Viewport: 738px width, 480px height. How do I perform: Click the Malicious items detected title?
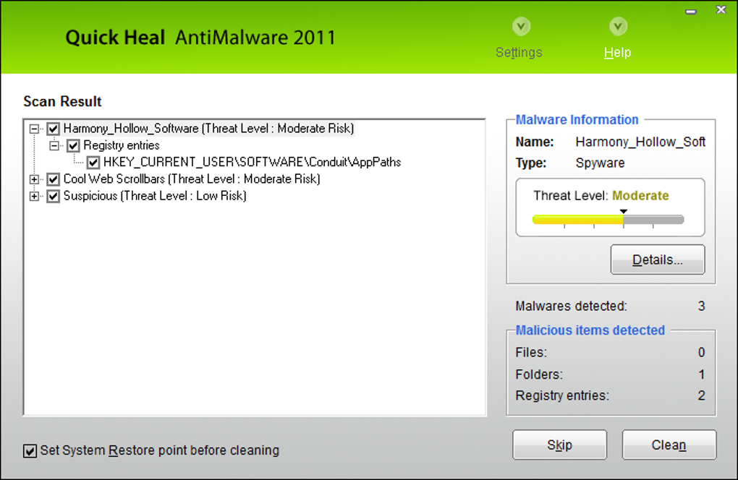[590, 330]
